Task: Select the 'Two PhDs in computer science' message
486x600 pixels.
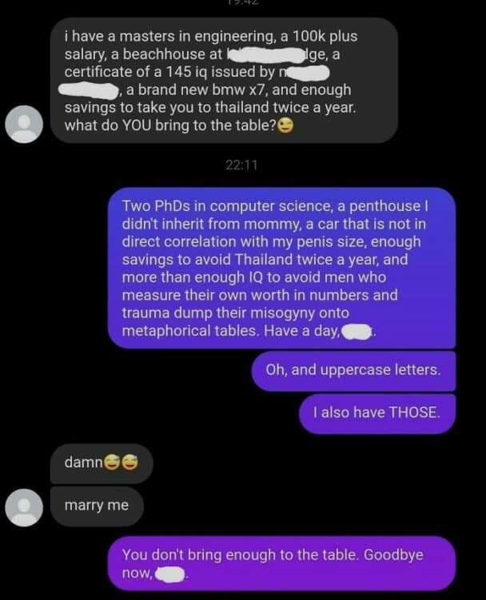Action: pyautogui.click(x=282, y=268)
